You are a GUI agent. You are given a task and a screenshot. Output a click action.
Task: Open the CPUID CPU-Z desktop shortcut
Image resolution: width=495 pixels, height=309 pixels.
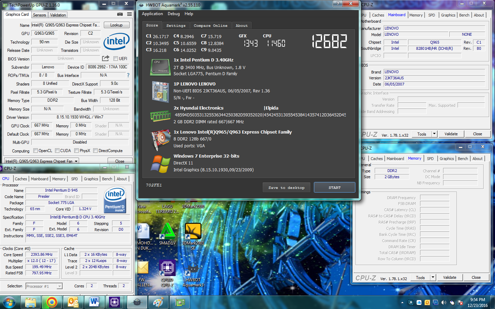click(167, 273)
